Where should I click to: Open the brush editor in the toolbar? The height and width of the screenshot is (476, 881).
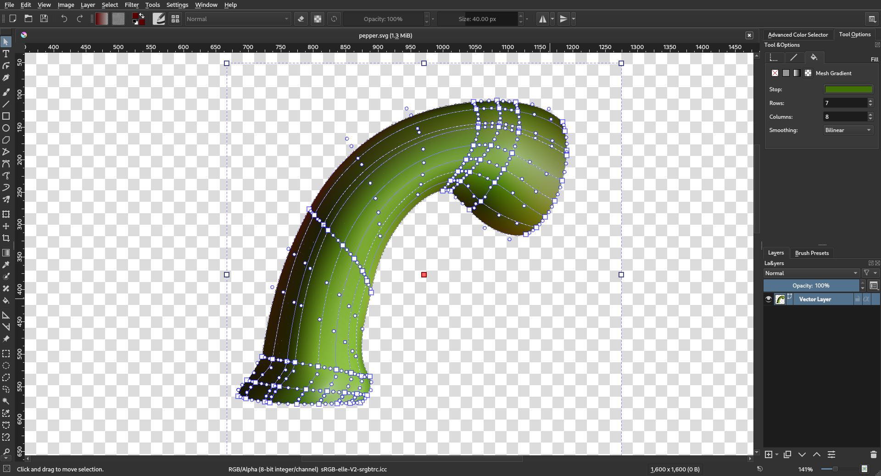pos(159,19)
